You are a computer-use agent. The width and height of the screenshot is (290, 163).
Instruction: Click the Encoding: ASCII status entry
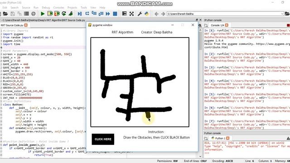point(222,161)
